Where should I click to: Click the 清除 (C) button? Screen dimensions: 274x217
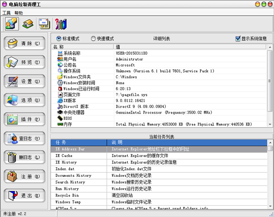point(25,43)
